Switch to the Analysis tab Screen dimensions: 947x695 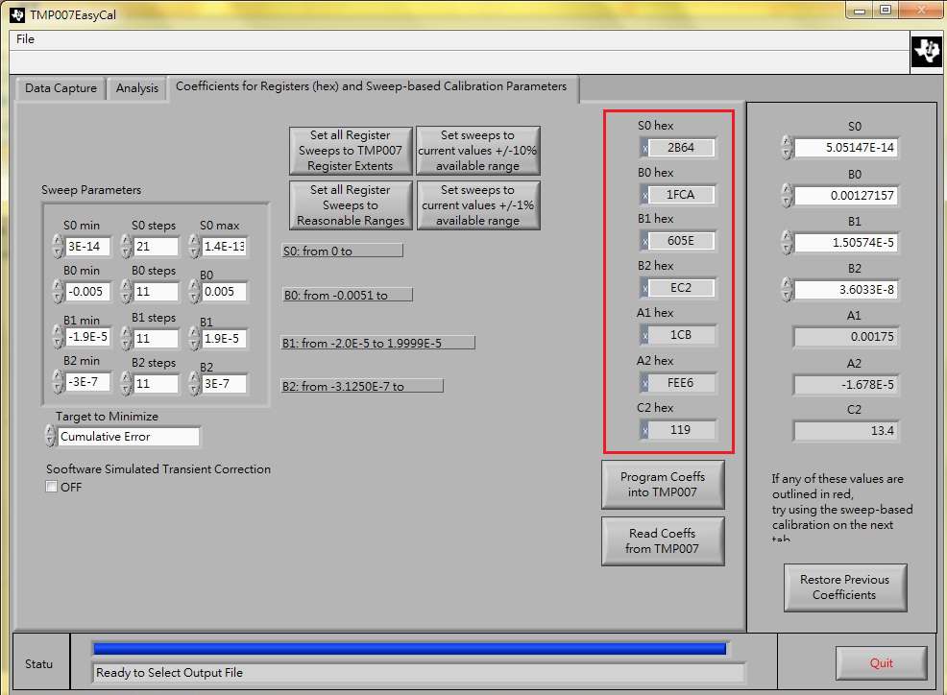pos(137,88)
